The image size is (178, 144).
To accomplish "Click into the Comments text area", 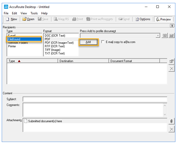I will pos(93,110).
